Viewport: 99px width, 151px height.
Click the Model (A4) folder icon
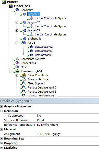[11, 6]
